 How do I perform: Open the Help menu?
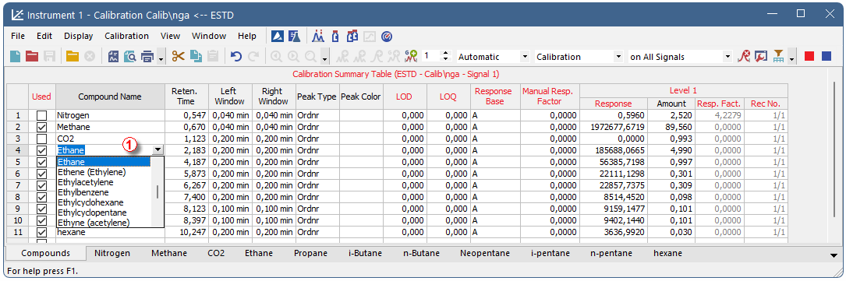coord(247,36)
